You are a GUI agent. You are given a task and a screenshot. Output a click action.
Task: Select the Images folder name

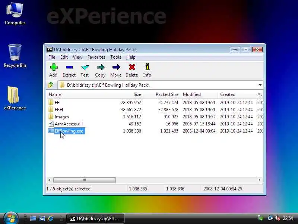[61, 117]
